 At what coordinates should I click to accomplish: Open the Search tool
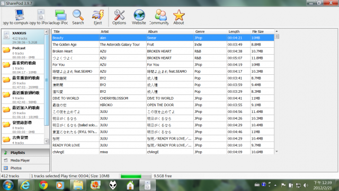78,17
